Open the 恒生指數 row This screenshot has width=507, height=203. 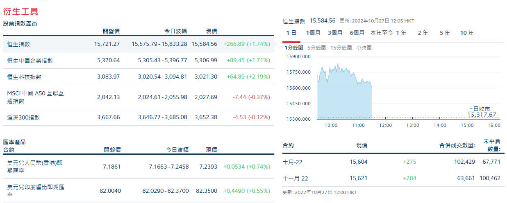tap(139, 44)
